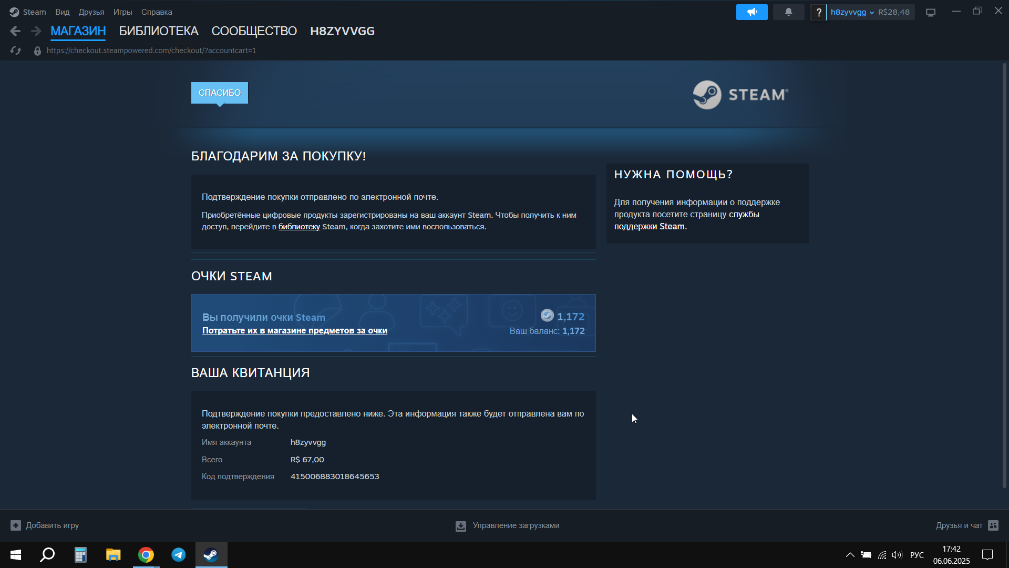Click Друзья и чат label
This screenshot has height=568, width=1009.
point(959,525)
